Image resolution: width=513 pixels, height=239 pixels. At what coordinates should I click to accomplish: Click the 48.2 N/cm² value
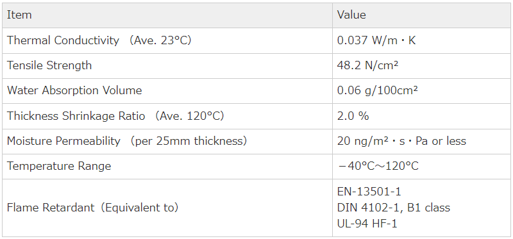tap(367, 65)
